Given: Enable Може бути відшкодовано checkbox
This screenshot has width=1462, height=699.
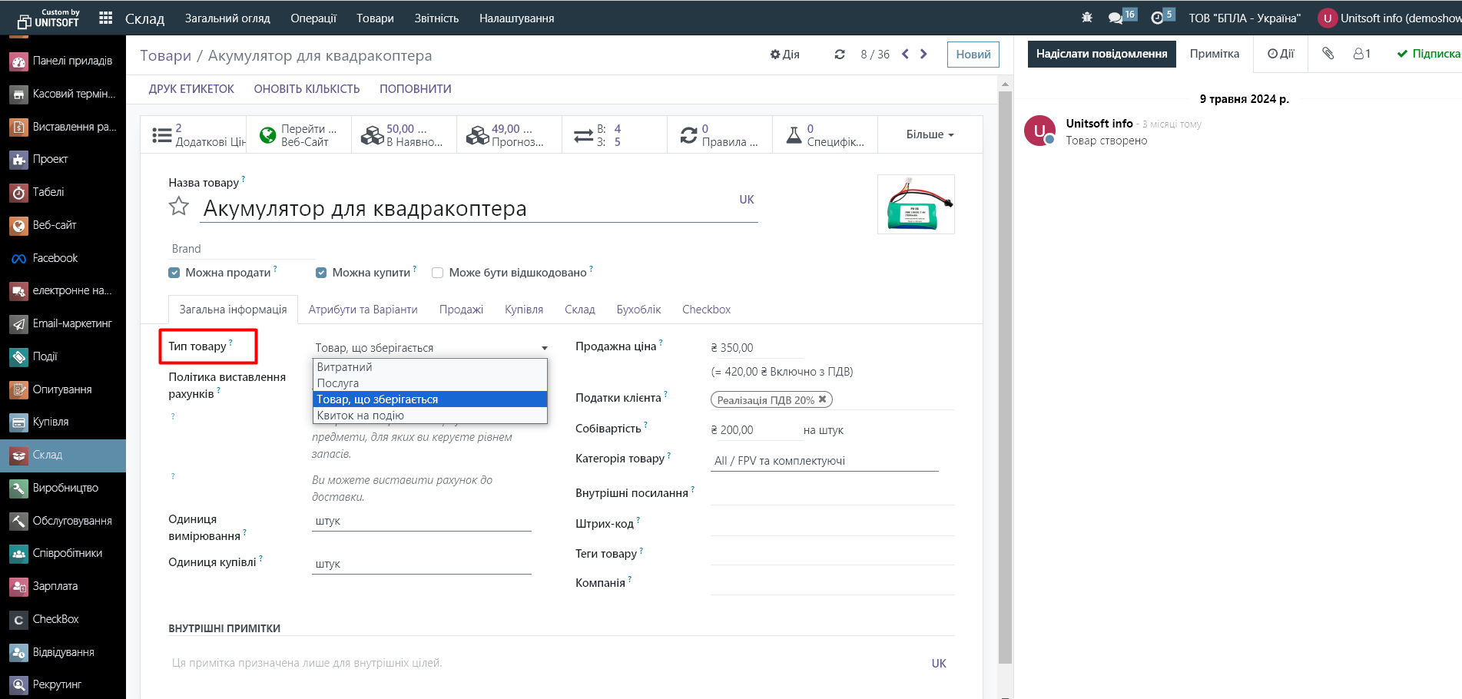Looking at the screenshot, I should (438, 273).
